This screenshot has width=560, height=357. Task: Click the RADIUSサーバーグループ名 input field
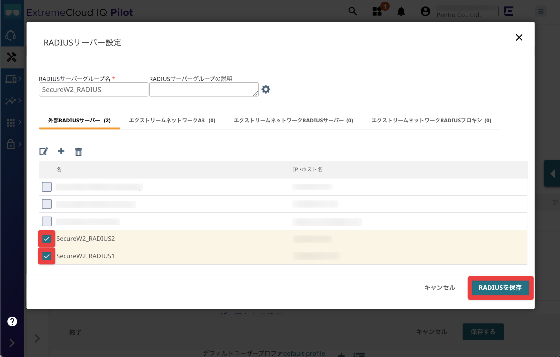94,89
